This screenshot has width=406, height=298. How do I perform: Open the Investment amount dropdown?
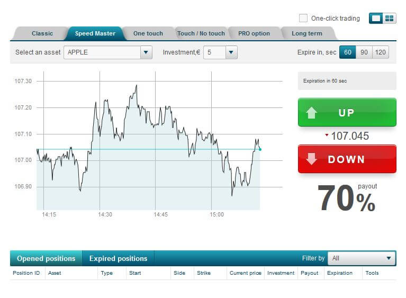coord(220,52)
